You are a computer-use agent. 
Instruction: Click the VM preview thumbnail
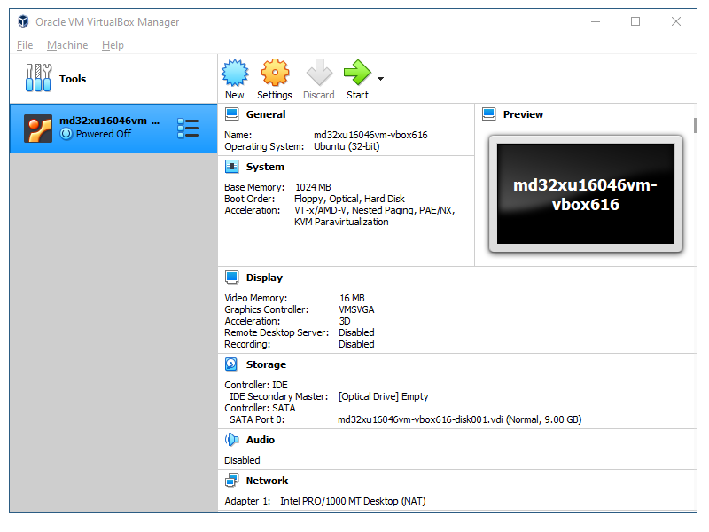click(585, 194)
